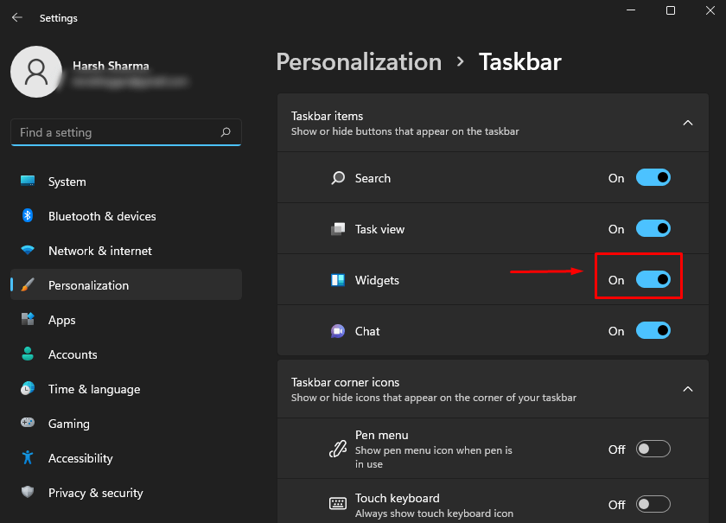Enable the Pen menu toggle
726x523 pixels.
tap(653, 449)
